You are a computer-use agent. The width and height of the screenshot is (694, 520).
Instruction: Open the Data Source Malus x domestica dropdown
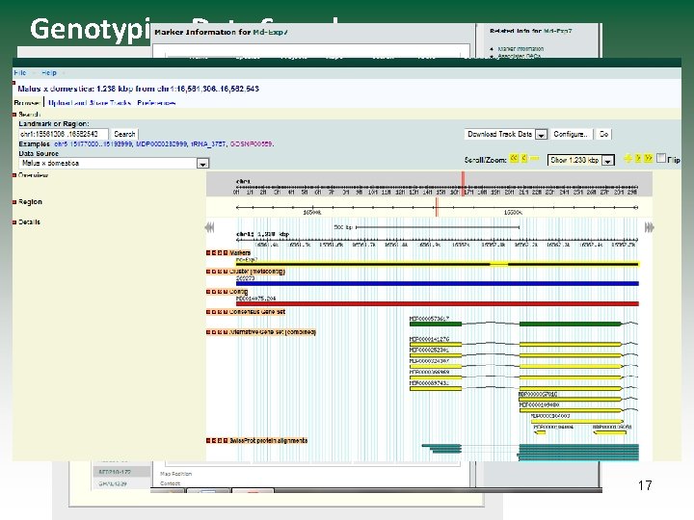pyautogui.click(x=114, y=163)
